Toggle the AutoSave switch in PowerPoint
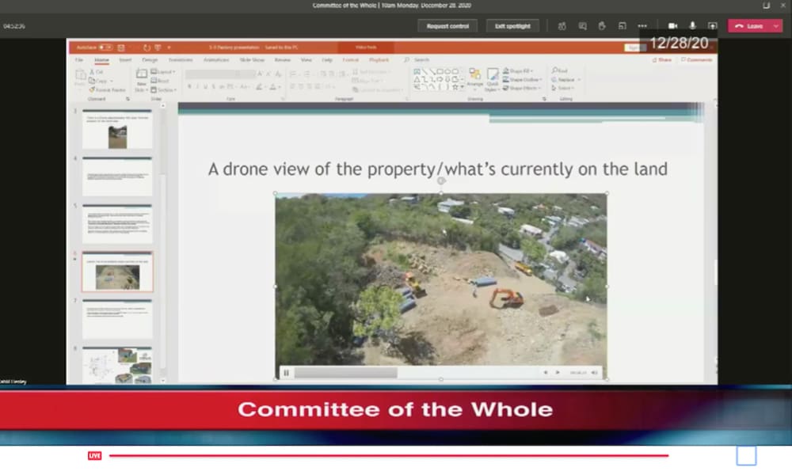Viewport: 792px width, 471px height. (105, 47)
